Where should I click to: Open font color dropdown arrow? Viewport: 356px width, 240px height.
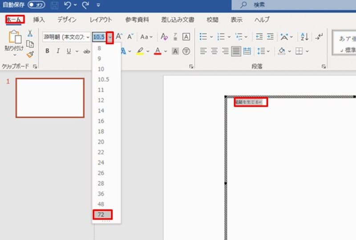pos(166,51)
